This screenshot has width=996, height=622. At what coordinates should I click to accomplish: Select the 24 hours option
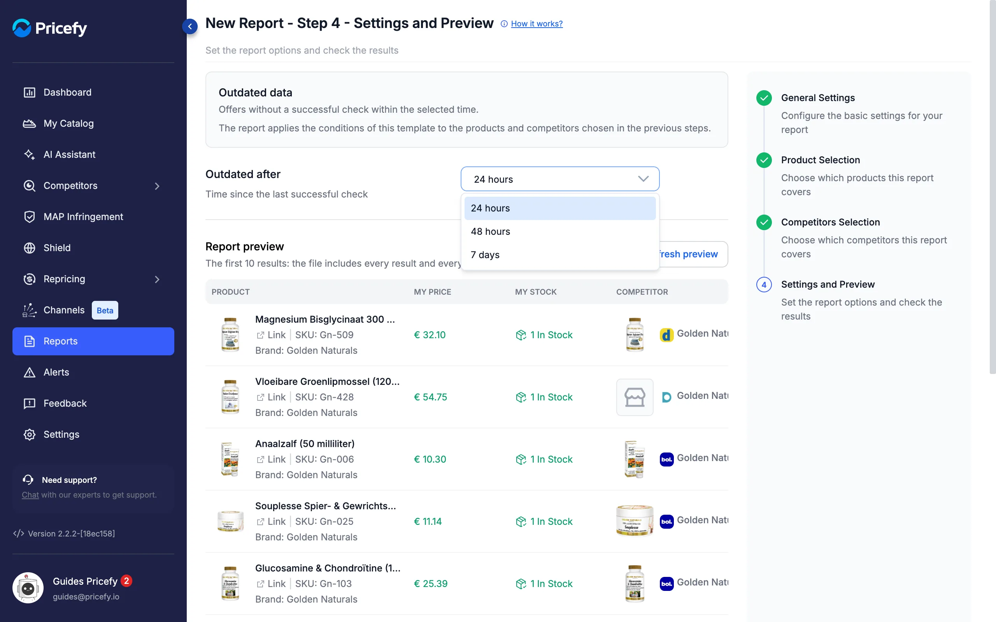coord(560,208)
